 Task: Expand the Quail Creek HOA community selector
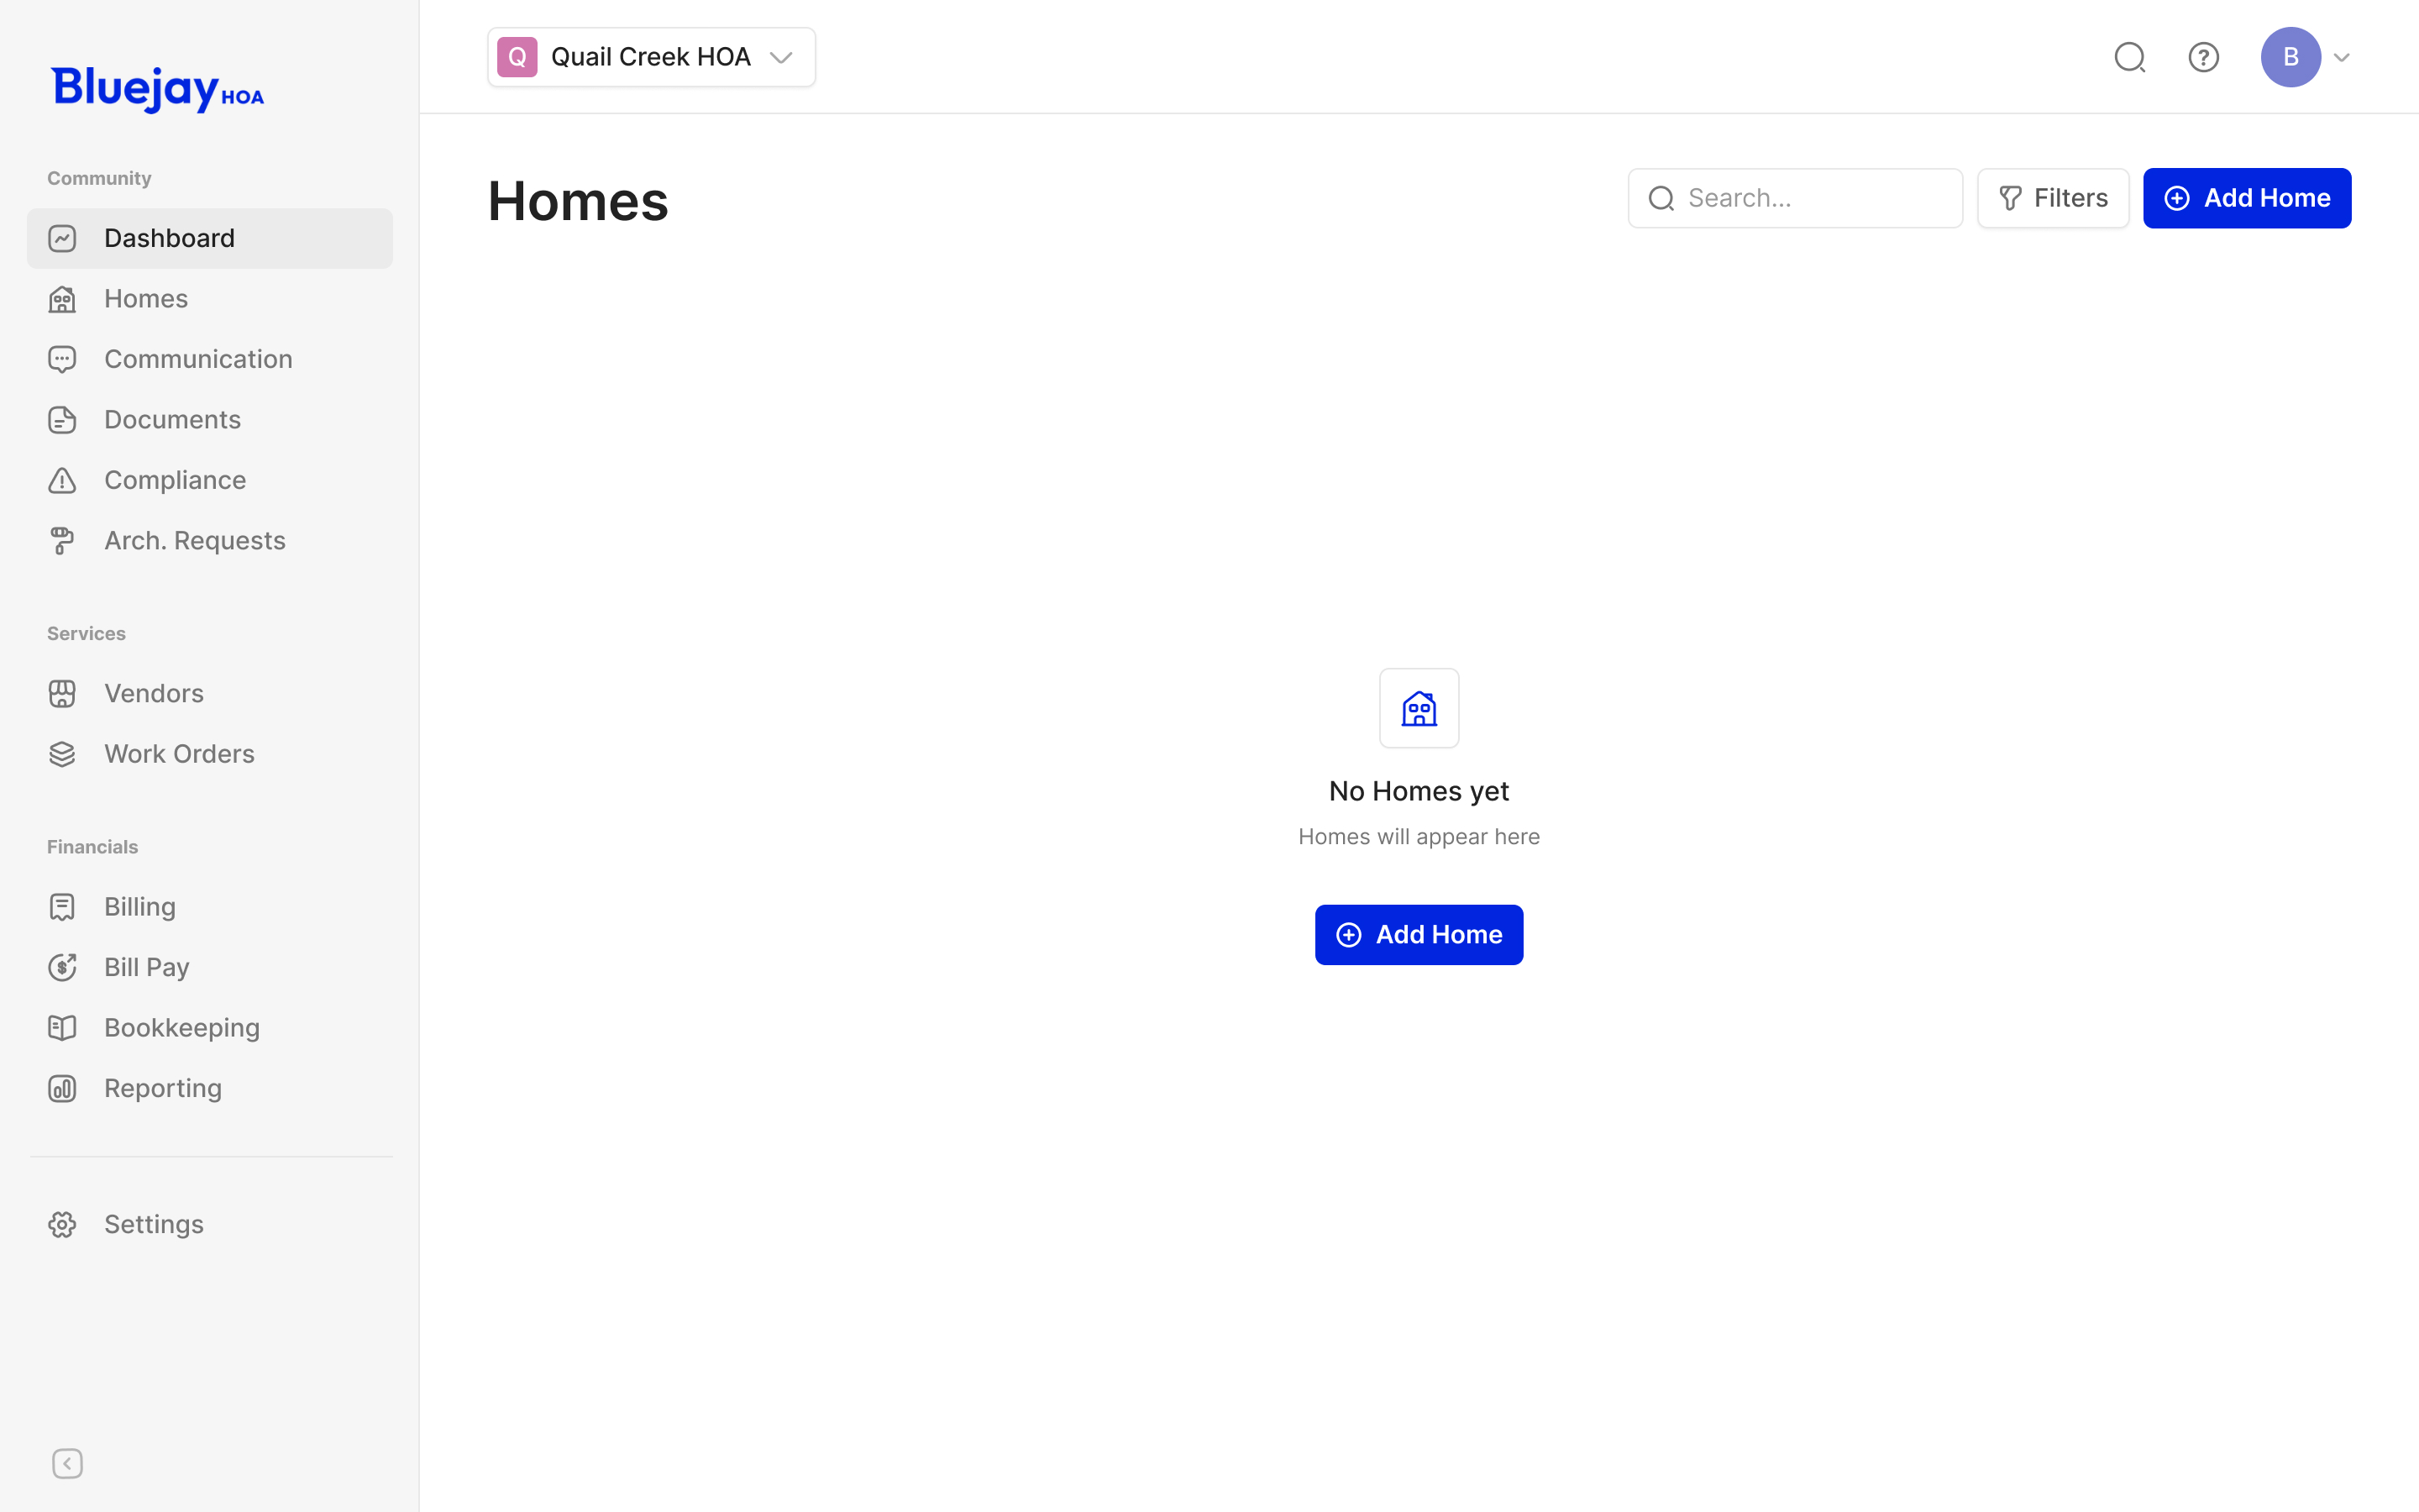coord(652,57)
